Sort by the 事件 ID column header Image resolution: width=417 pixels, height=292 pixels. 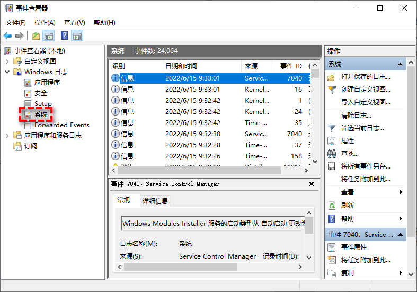coord(289,66)
